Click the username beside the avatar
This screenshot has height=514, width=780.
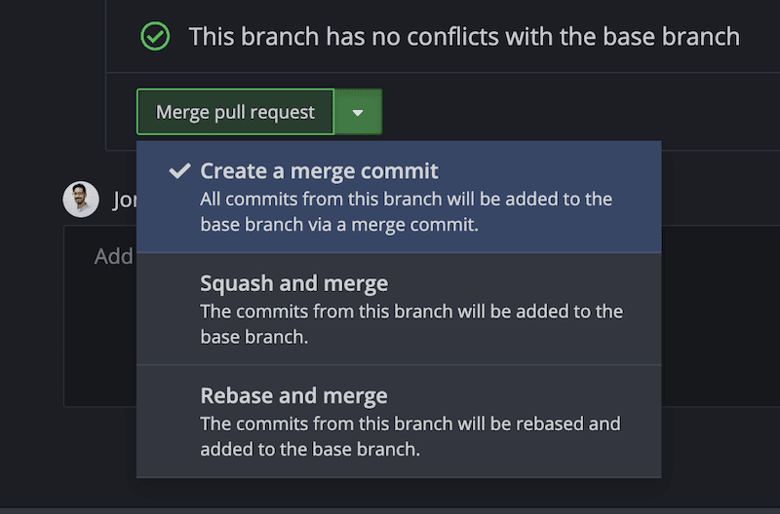point(124,200)
